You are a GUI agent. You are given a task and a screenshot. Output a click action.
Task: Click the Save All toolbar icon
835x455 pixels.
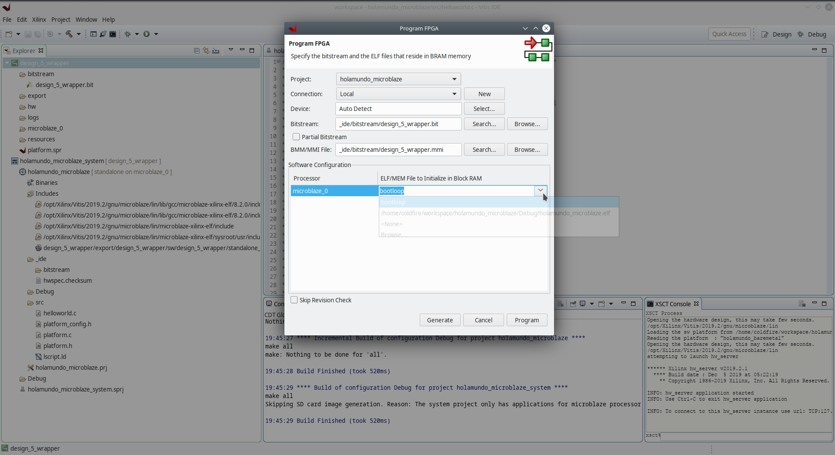click(x=38, y=34)
